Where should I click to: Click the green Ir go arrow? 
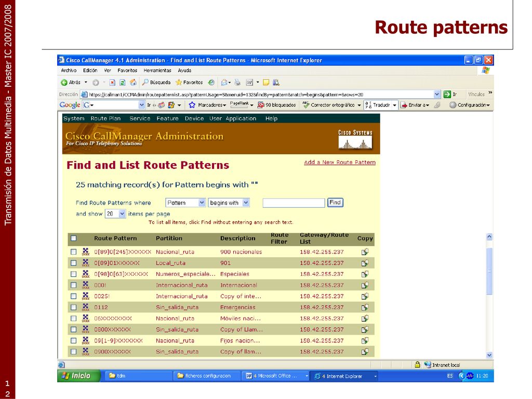pyautogui.click(x=447, y=95)
